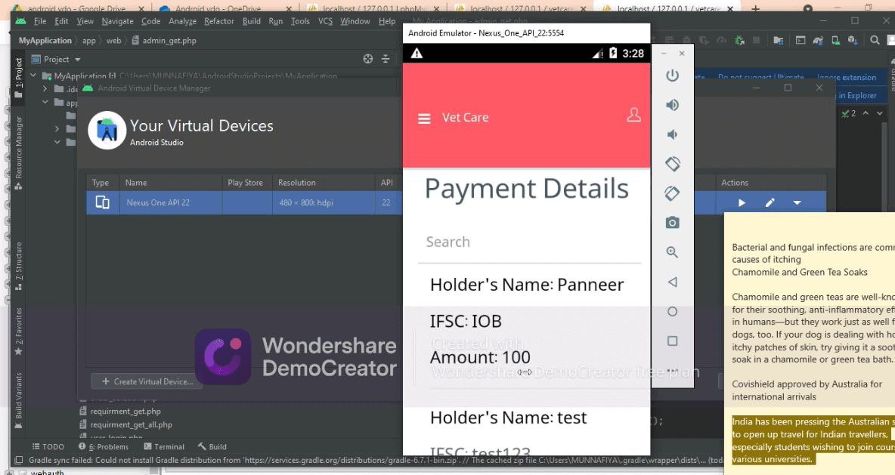Open the Project view dropdown
The width and height of the screenshot is (895, 475).
point(77,60)
